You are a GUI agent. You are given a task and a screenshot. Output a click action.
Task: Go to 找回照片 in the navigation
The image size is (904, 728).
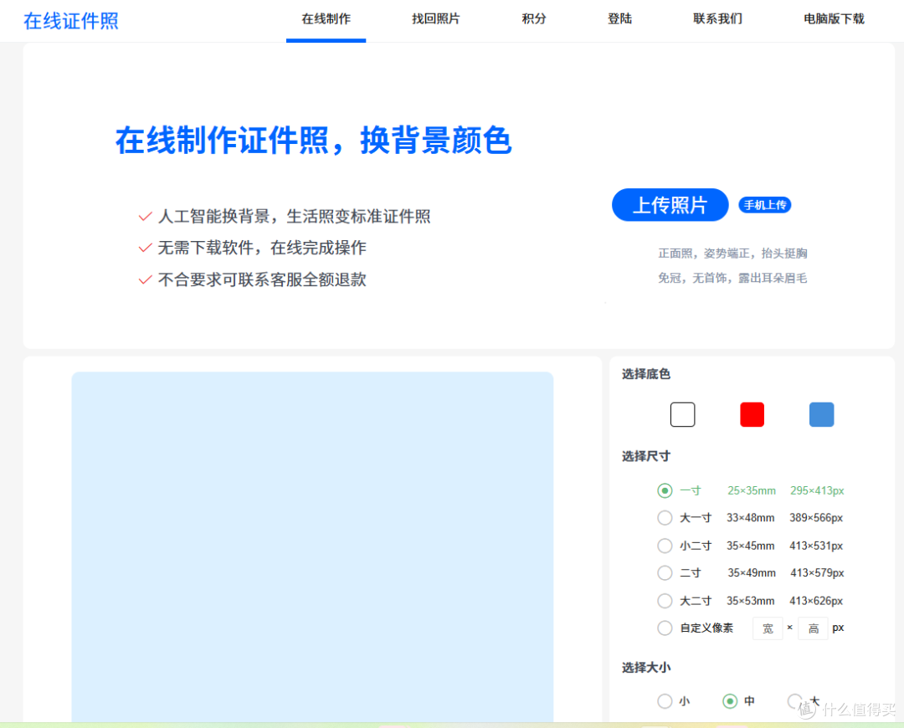[x=435, y=19]
